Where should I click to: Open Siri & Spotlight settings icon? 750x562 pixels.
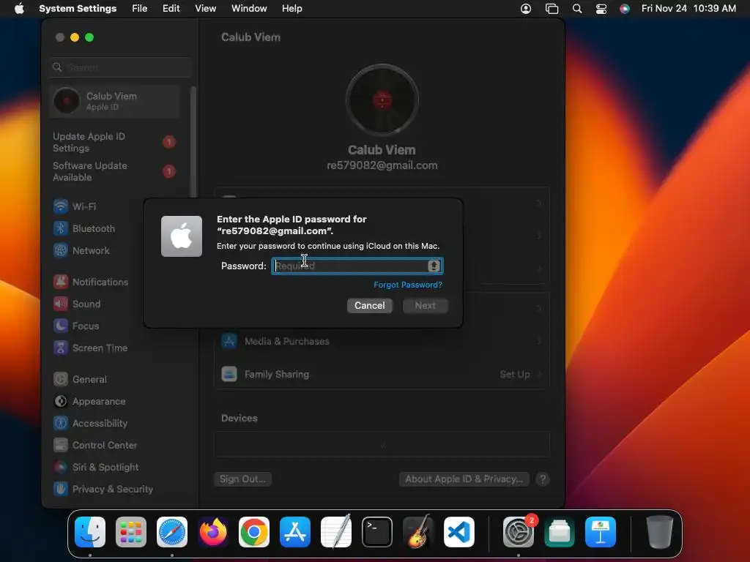(x=61, y=468)
